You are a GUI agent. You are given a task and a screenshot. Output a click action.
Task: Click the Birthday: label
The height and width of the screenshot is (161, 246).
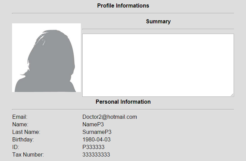click(x=23, y=139)
